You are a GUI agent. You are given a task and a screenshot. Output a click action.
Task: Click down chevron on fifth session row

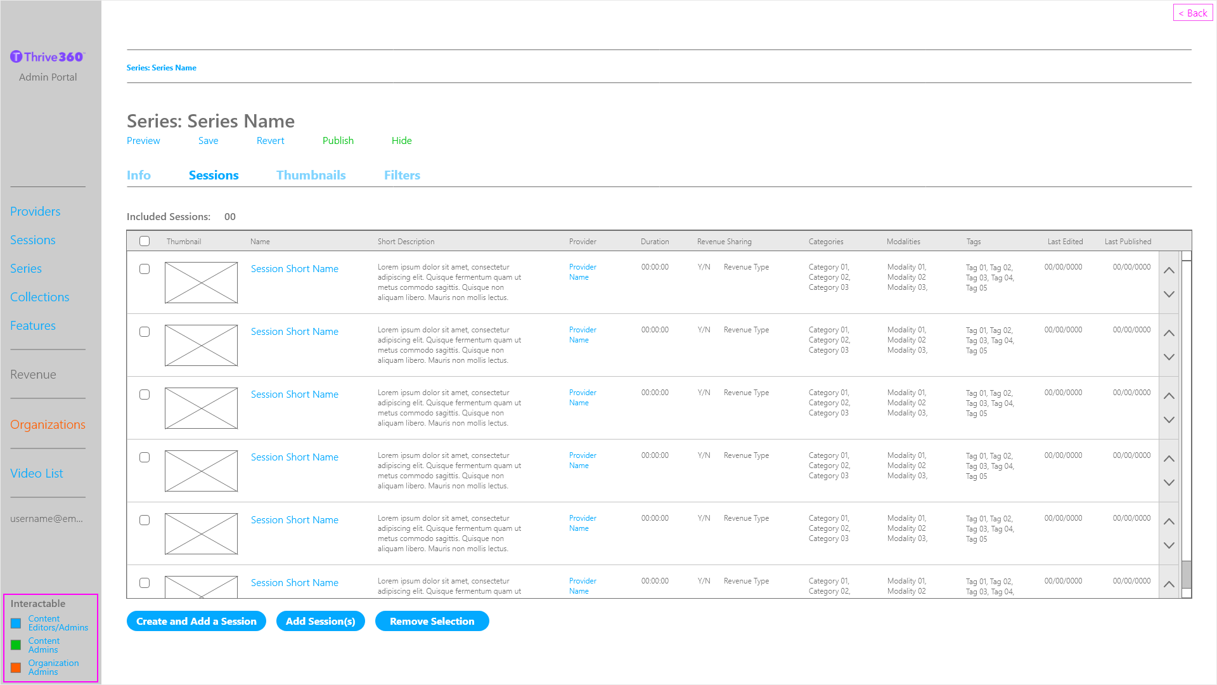[x=1169, y=545]
